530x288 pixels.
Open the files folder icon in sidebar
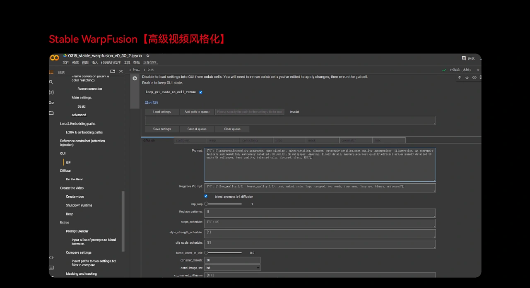(51, 113)
